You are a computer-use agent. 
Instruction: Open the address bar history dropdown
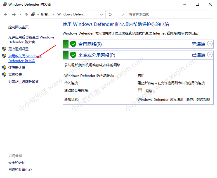click(x=102, y=15)
